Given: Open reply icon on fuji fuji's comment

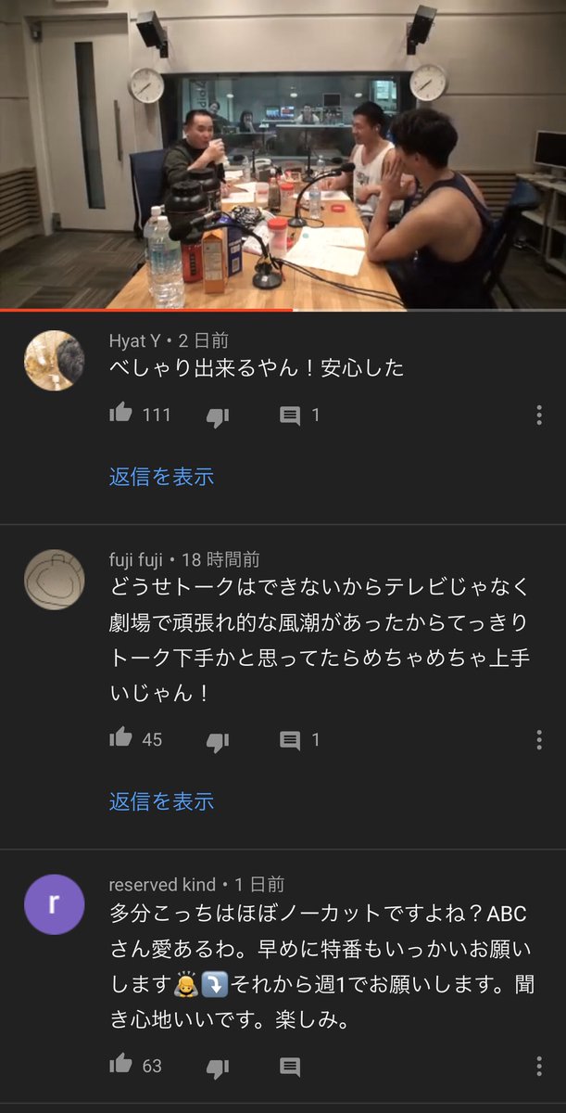Looking at the screenshot, I should (290, 740).
